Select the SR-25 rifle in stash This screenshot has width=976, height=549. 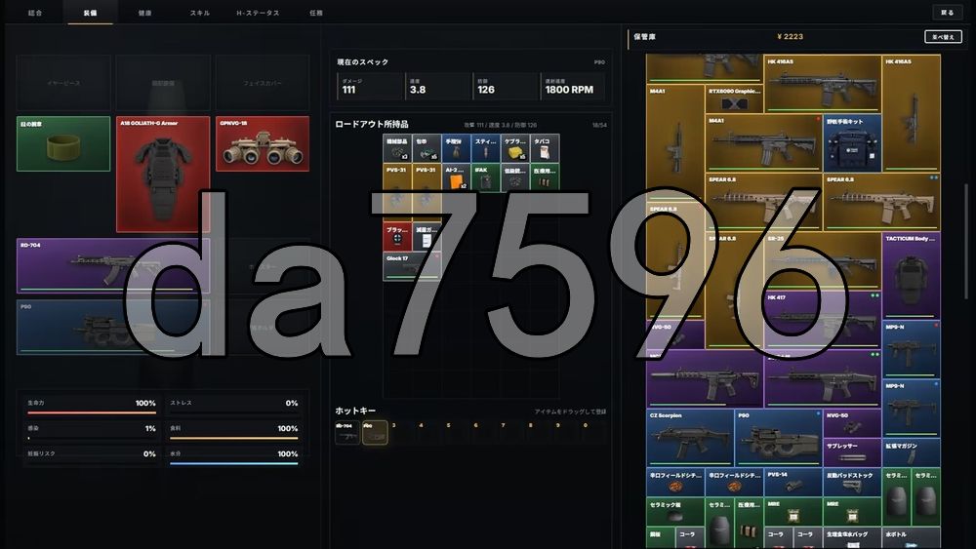[x=822, y=260]
